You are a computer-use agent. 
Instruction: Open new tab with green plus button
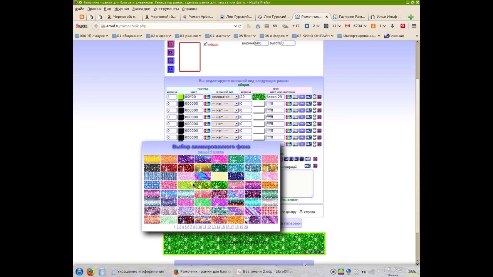coord(411,17)
